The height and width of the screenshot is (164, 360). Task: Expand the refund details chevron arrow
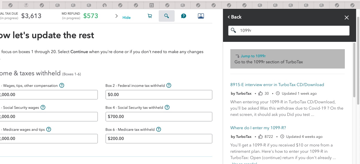tap(117, 16)
